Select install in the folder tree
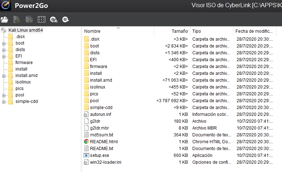The height and width of the screenshot is (172, 282). (x=21, y=69)
